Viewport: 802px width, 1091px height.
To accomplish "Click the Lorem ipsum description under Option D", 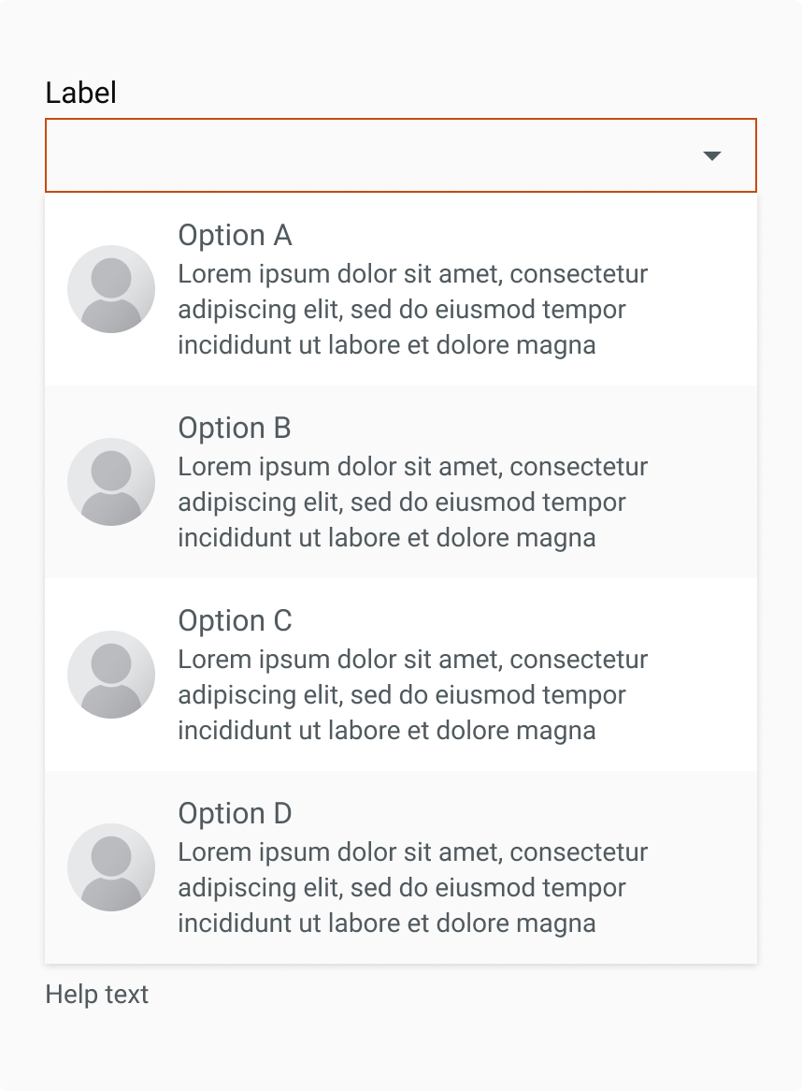I will click(412, 888).
